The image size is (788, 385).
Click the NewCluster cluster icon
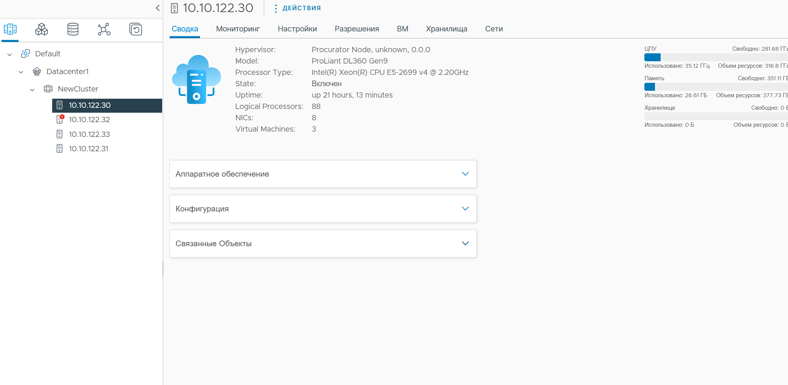tap(48, 89)
